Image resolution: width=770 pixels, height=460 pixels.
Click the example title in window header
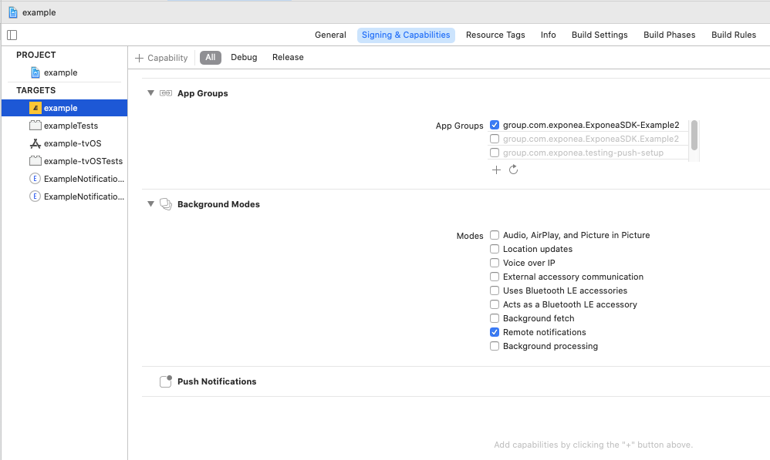point(39,12)
